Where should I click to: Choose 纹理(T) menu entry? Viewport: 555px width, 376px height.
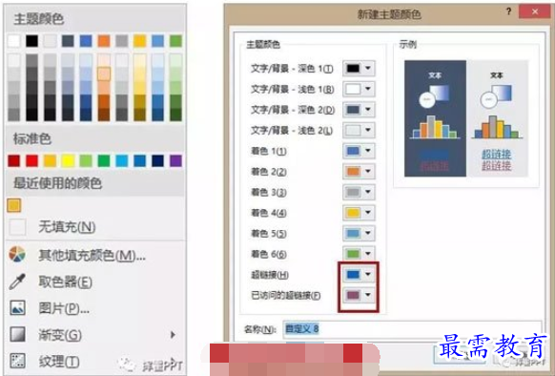[59, 361]
